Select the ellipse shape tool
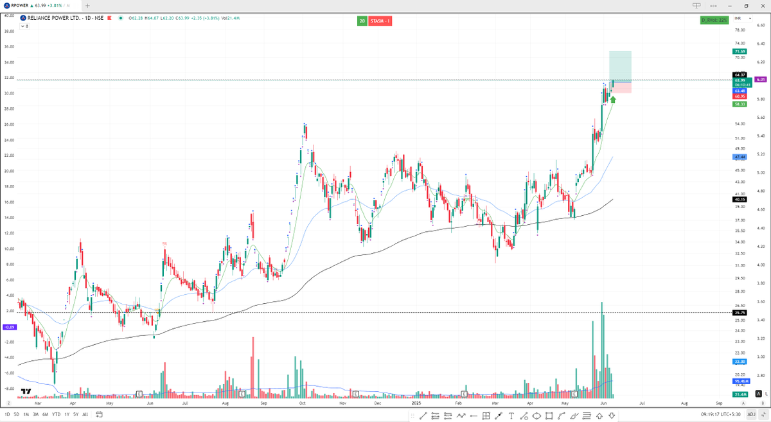The height and width of the screenshot is (422, 771). pos(536,416)
